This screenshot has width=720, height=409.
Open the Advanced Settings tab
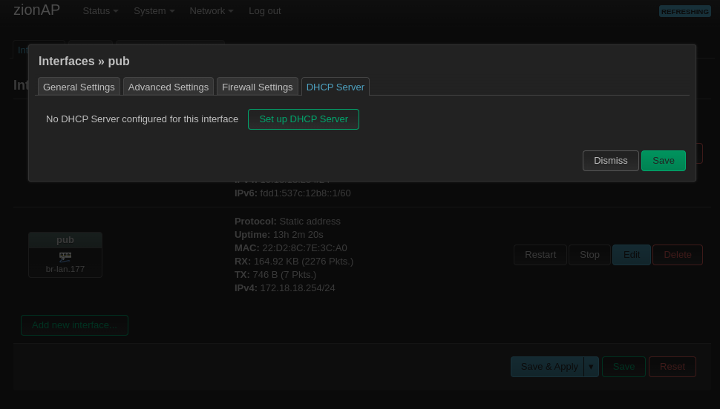168,87
